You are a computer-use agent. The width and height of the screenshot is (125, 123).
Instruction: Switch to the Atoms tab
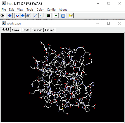pyautogui.click(x=15, y=30)
